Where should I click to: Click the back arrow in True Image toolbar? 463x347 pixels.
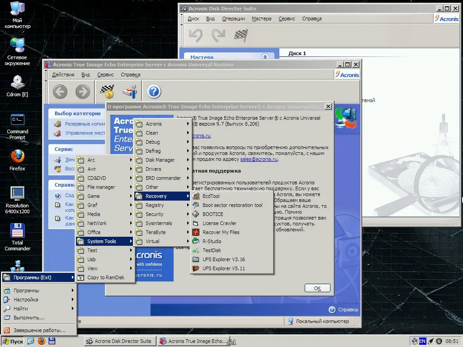tap(60, 91)
